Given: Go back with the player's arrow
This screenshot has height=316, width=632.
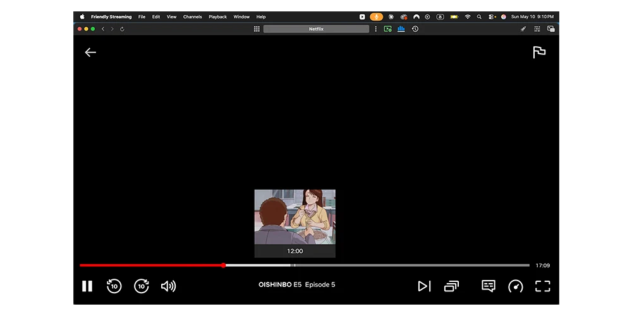Looking at the screenshot, I should tap(90, 52).
